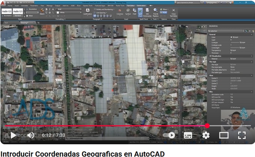
Task: Toggle the Spell Check button
Action: pos(140,12)
